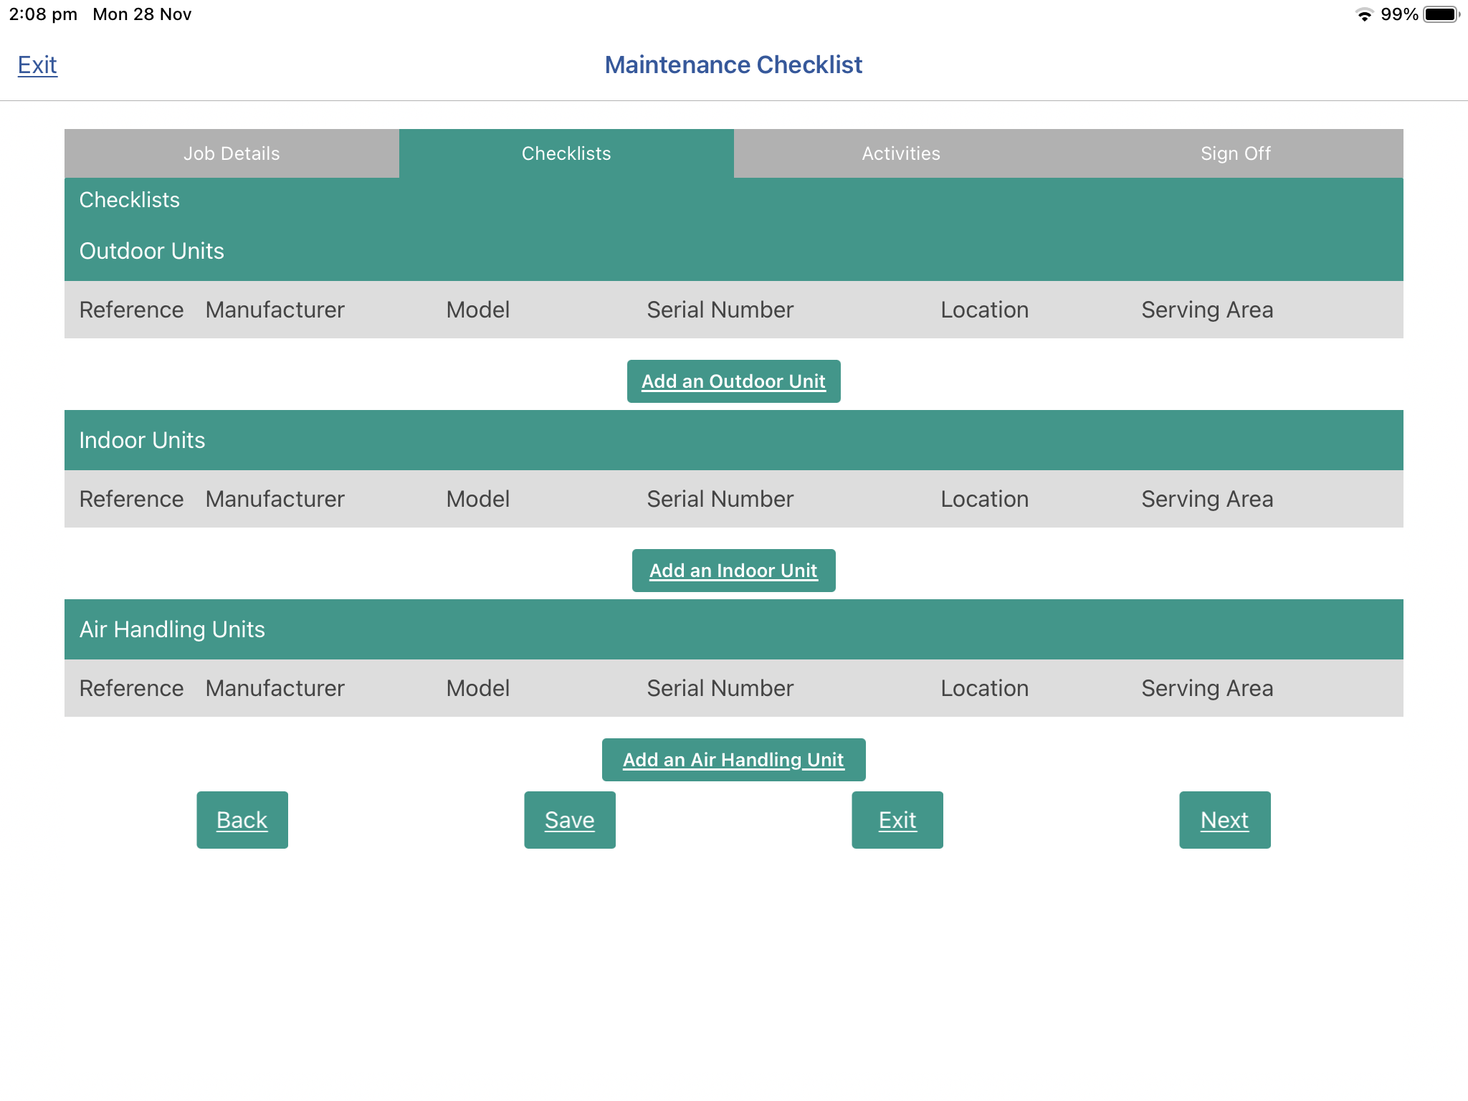The width and height of the screenshot is (1468, 1101).
Task: Tap the Mon 28 Nov date
Action: pyautogui.click(x=142, y=14)
